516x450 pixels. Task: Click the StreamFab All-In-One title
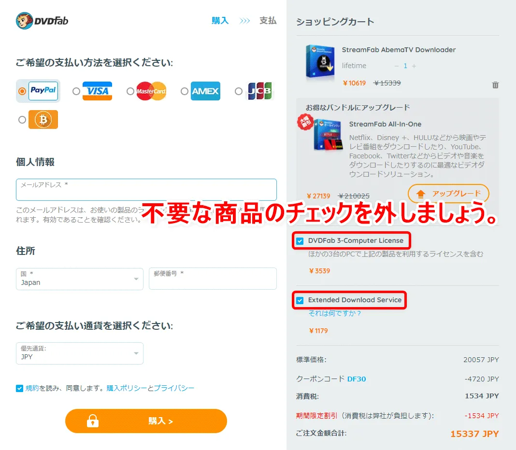click(385, 124)
